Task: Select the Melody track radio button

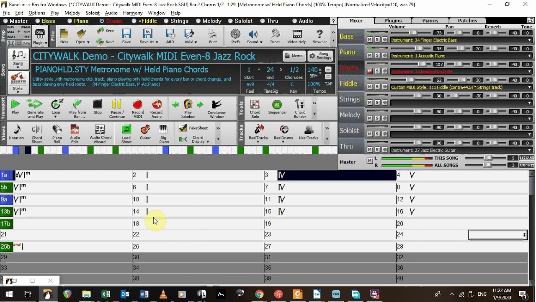Action: (x=198, y=21)
